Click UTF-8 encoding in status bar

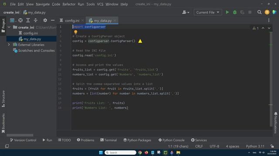pyautogui.click(x=214, y=146)
